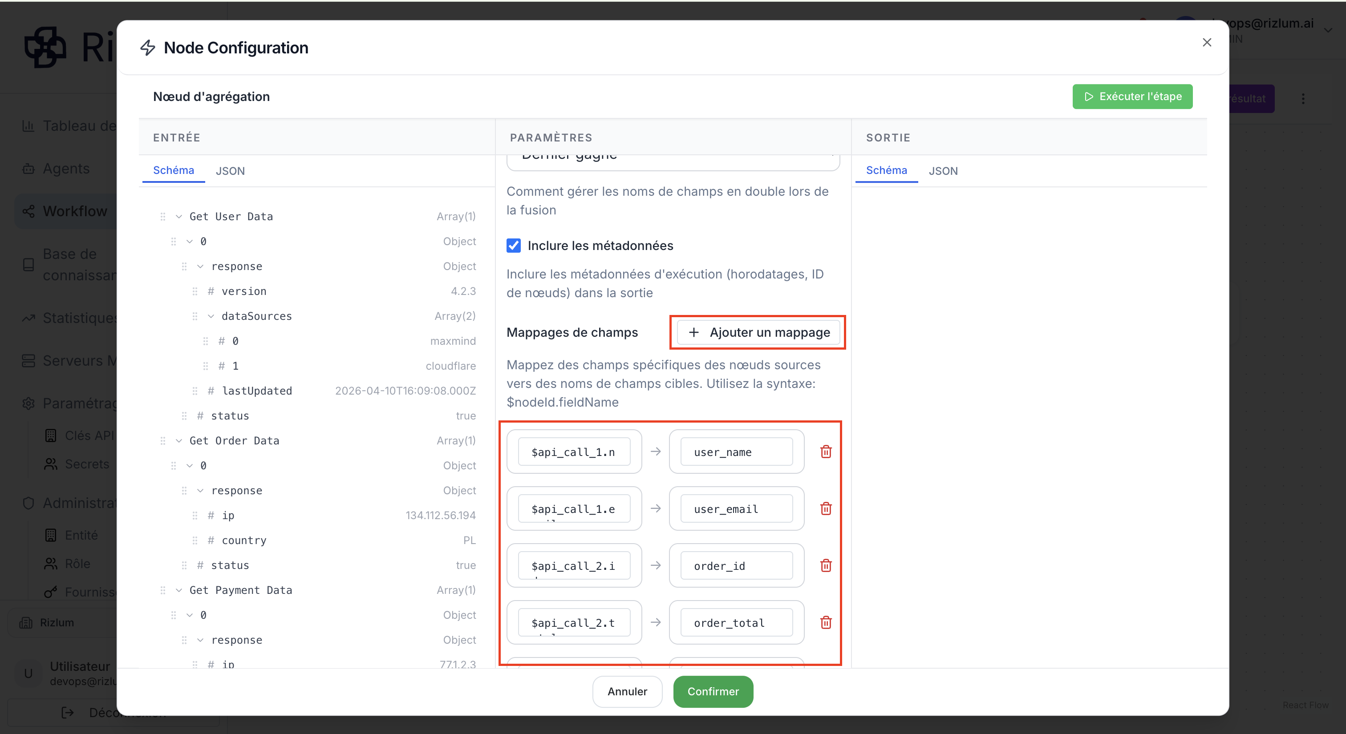
Task: Open the three-dot menu behind the dialog
Action: pos(1303,99)
